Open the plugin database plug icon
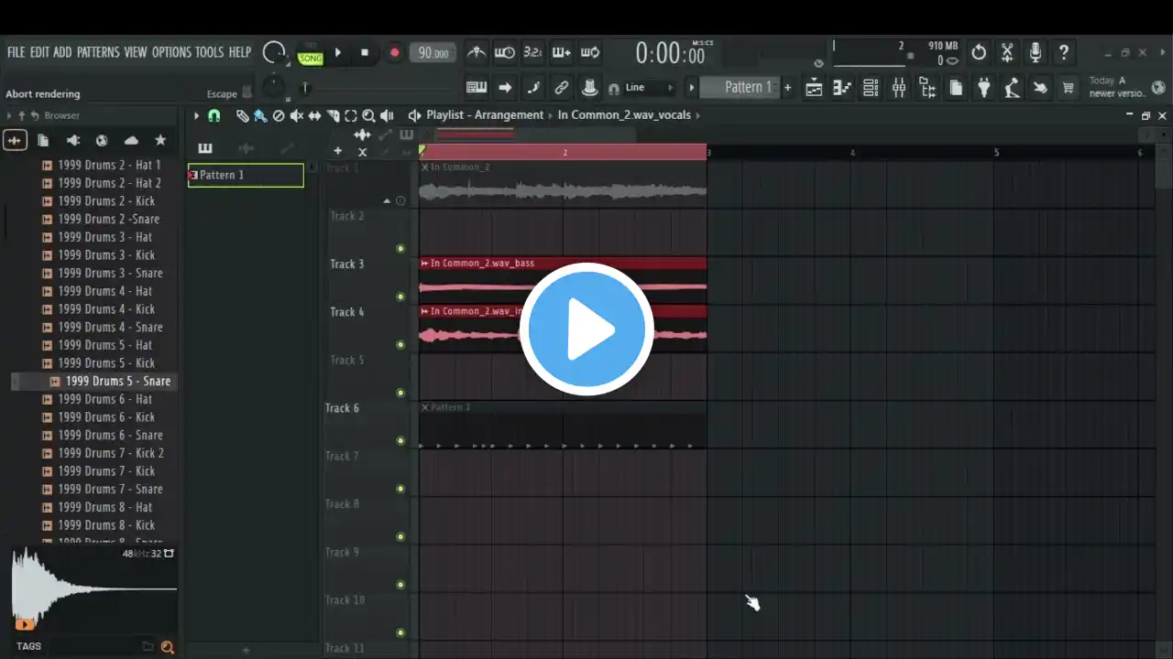Screen dimensions: 1173x659 pyautogui.click(x=984, y=88)
